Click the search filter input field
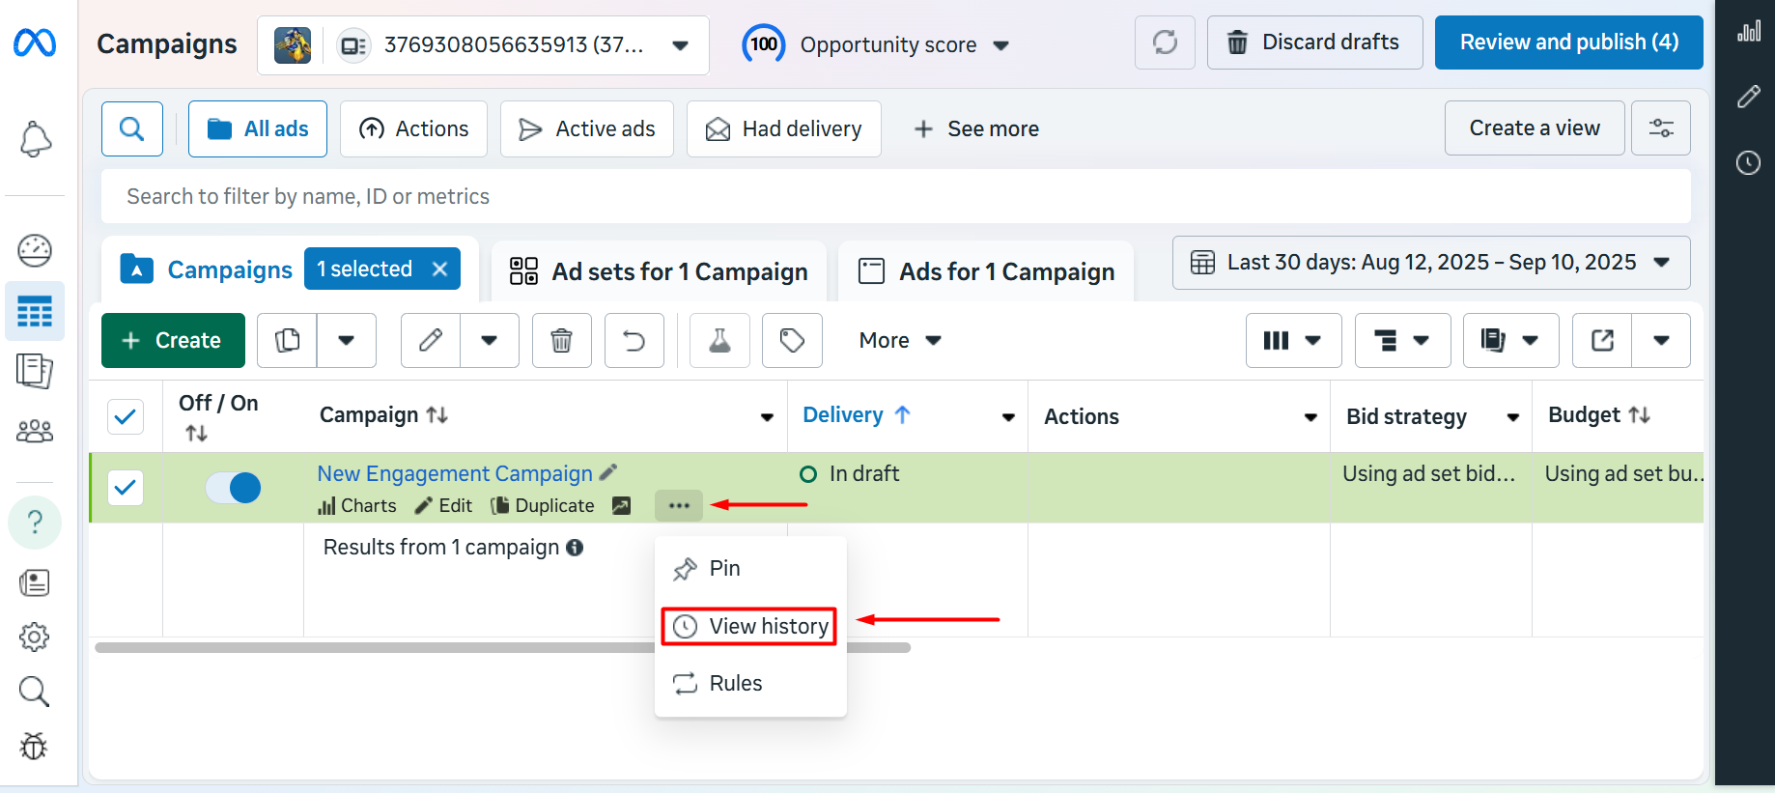The height and width of the screenshot is (793, 1775). click(x=895, y=196)
